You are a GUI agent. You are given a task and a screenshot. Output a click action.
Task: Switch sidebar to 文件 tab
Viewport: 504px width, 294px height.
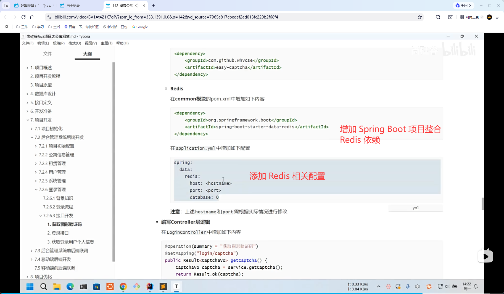(x=48, y=54)
